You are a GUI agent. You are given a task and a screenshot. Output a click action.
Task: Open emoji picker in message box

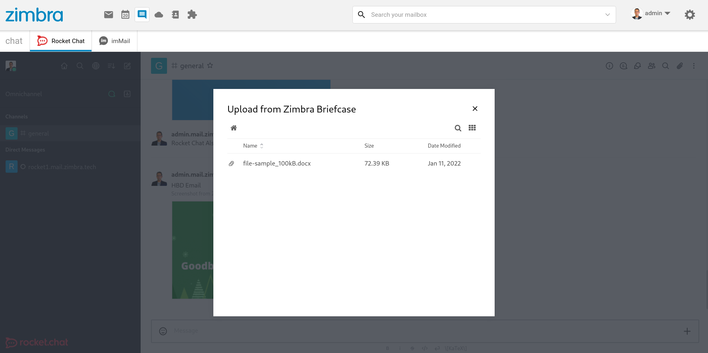pyautogui.click(x=163, y=331)
